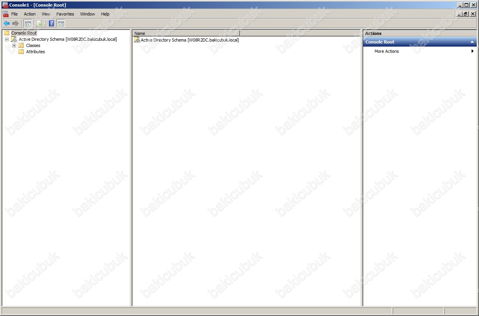This screenshot has height=316, width=479.
Task: Select Active Directory Schema [W08R2DC.bakicubuk.local] tree item
Action: pyautogui.click(x=68, y=39)
